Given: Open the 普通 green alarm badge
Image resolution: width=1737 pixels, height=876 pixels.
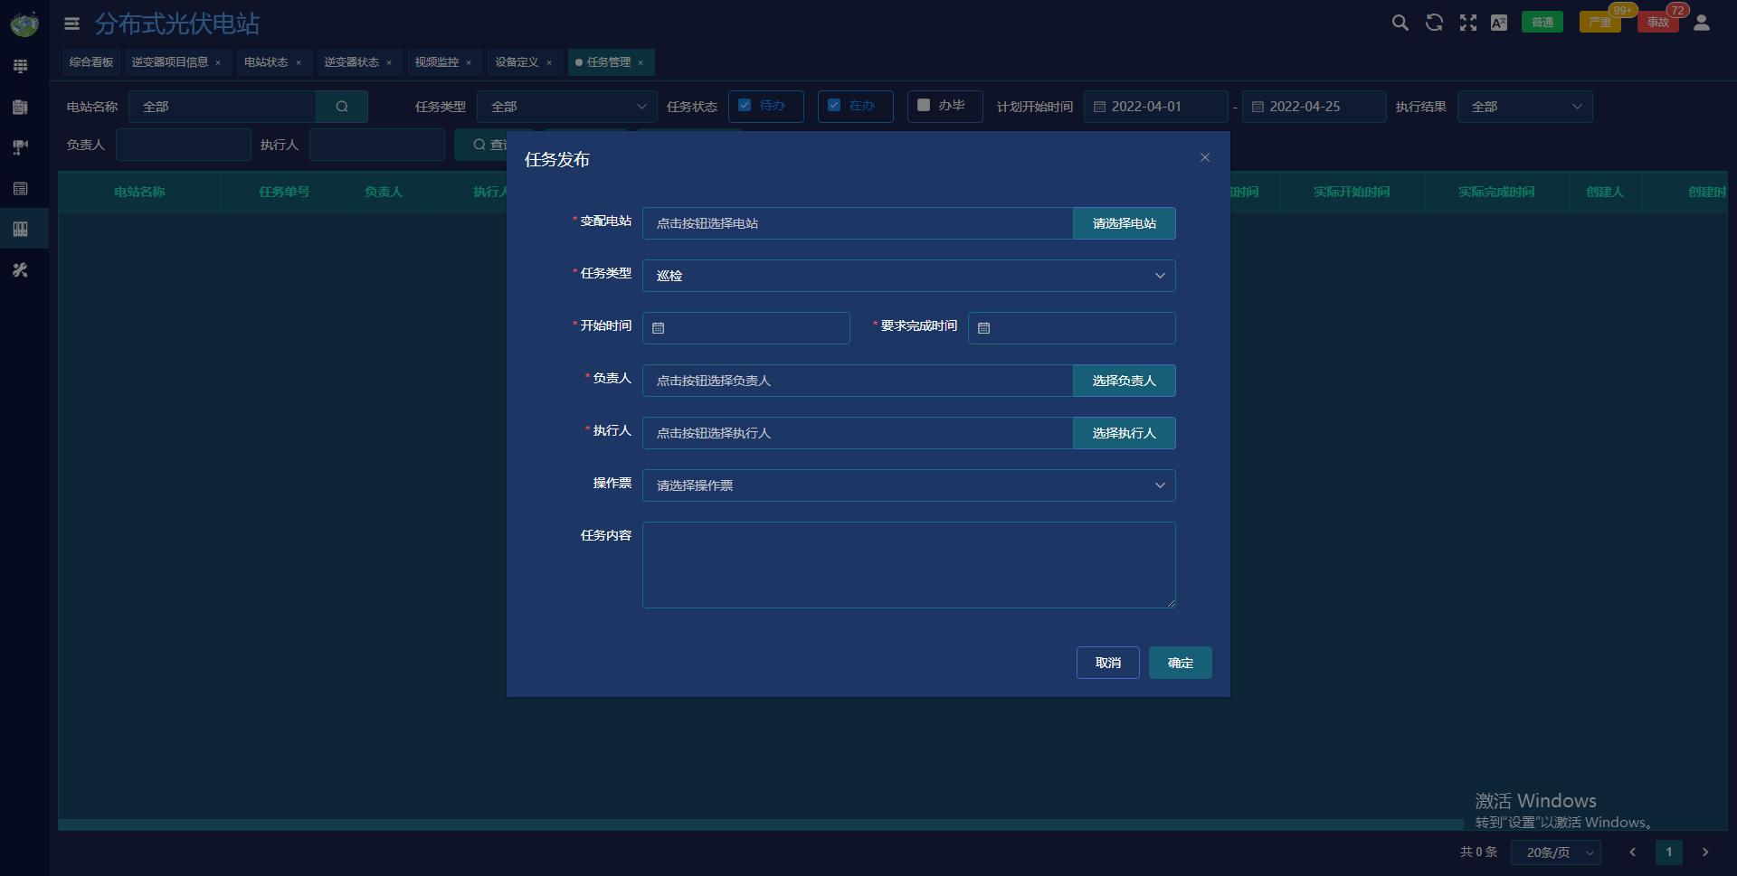Looking at the screenshot, I should (1542, 23).
